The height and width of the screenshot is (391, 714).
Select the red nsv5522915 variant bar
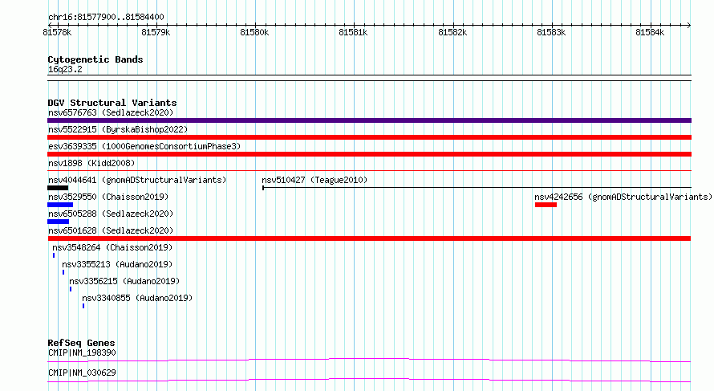[x=369, y=137]
